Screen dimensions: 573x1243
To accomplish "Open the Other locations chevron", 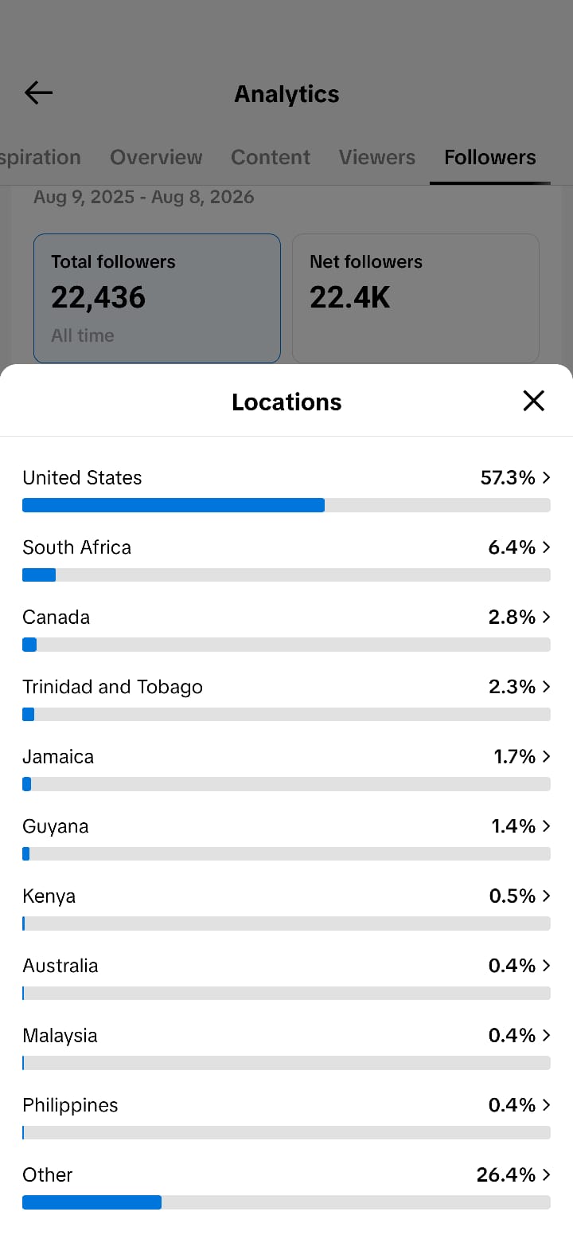I will 546,1174.
